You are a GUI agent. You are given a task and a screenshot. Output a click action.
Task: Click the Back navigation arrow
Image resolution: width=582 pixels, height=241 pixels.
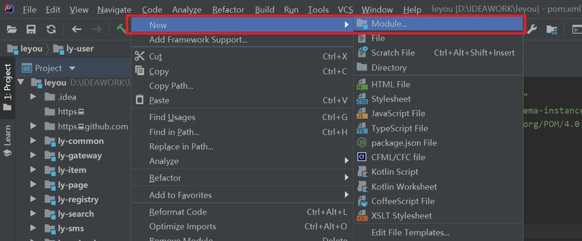(x=77, y=30)
